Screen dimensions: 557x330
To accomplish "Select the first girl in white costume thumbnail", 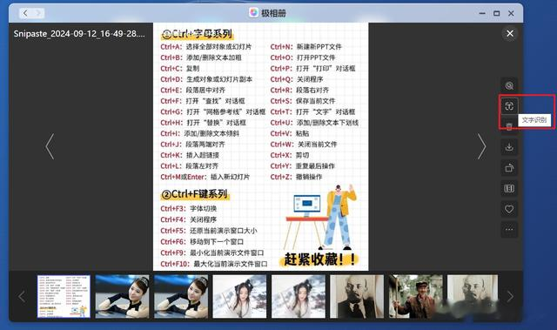I will [x=239, y=296].
